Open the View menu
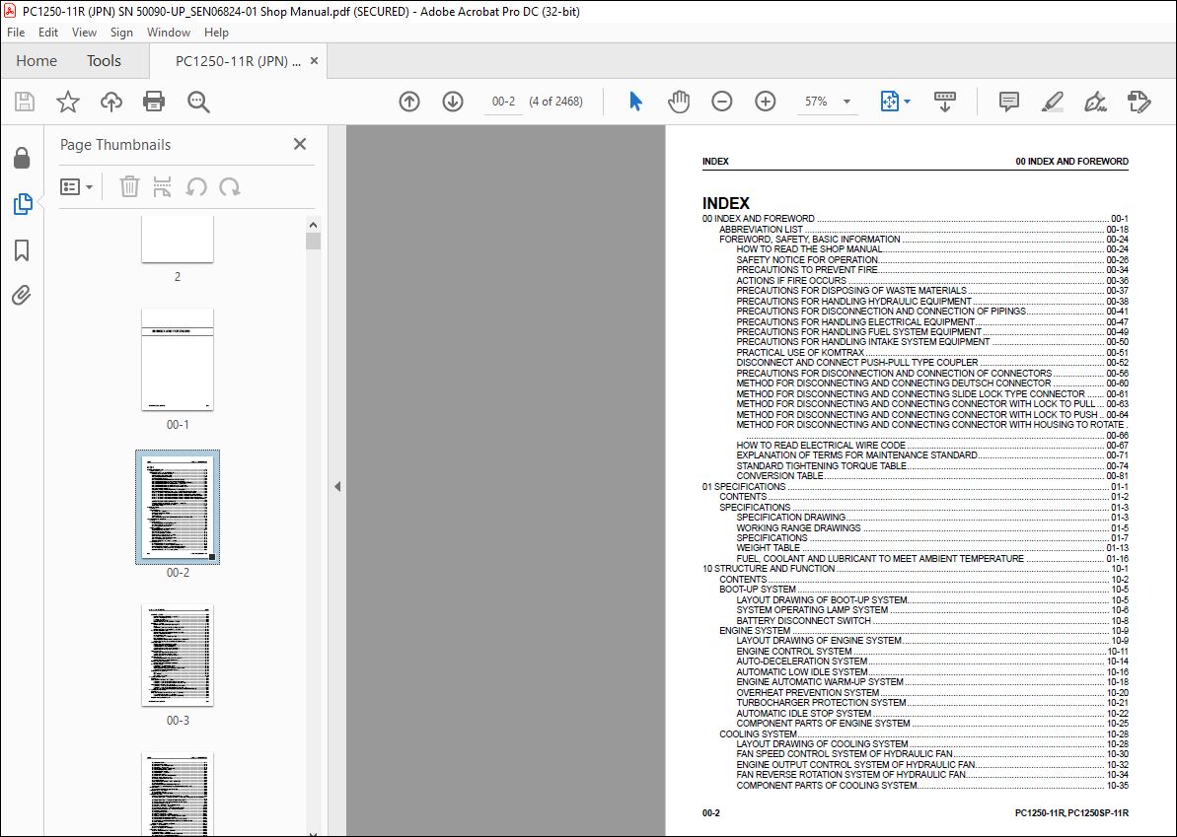Screen dimensions: 1177x837 point(84,33)
